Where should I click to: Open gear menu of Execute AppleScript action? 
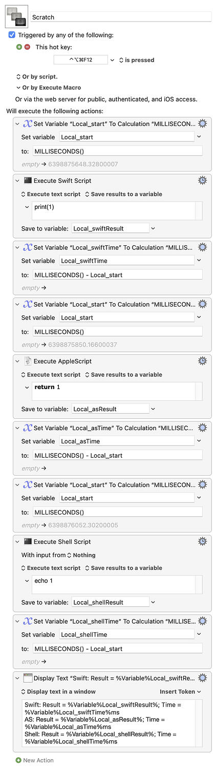203,361
